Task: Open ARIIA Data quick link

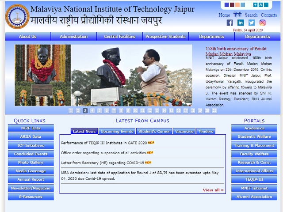Action: (31, 136)
